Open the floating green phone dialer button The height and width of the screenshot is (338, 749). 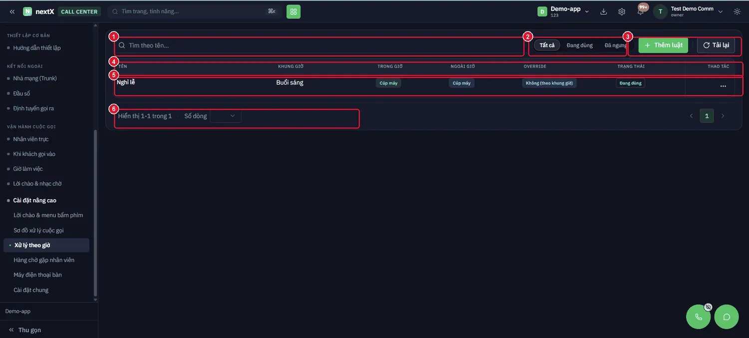click(699, 317)
